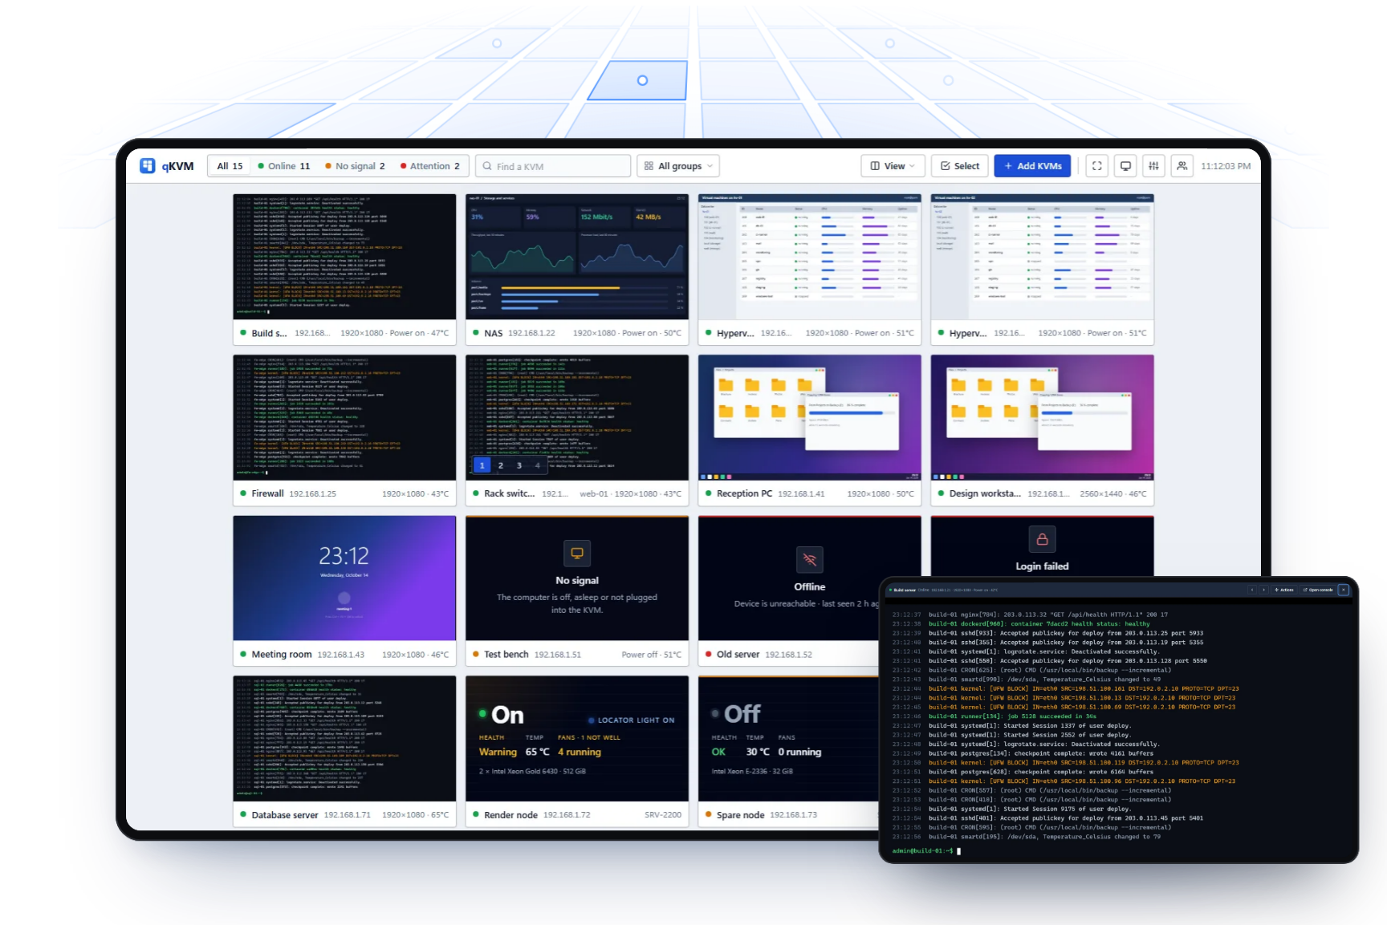
Task: Filter by Attention 2 tab
Action: coord(430,166)
